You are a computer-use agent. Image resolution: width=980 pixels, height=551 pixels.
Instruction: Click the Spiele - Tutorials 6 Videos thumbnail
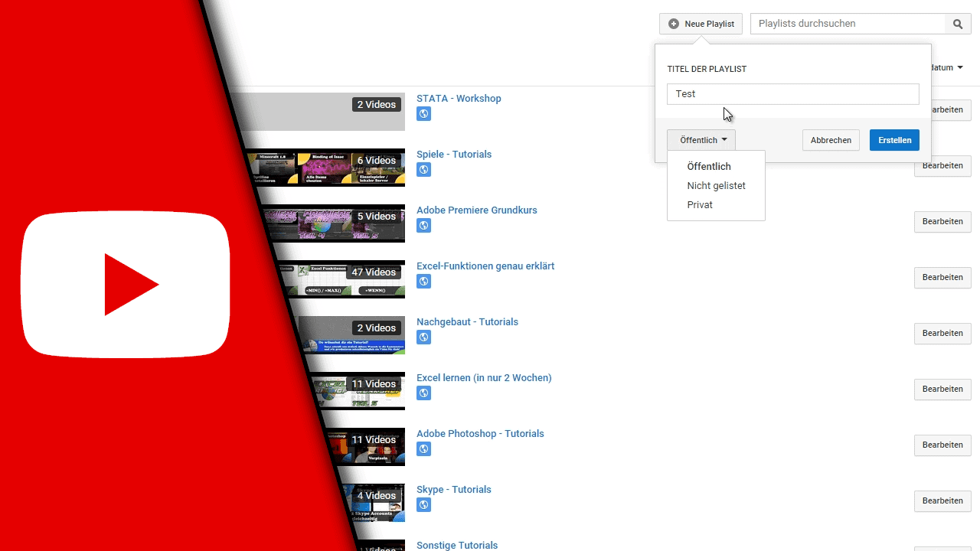point(327,168)
